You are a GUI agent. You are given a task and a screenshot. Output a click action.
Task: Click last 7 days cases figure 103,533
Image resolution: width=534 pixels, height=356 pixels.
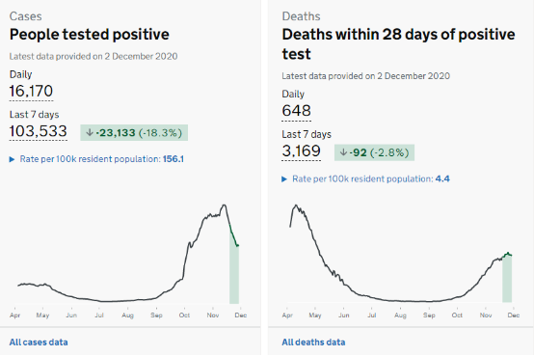(x=39, y=131)
